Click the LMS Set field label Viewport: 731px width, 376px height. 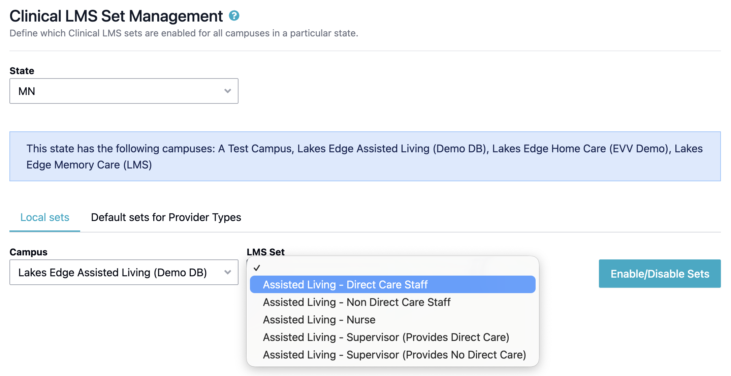[265, 252]
